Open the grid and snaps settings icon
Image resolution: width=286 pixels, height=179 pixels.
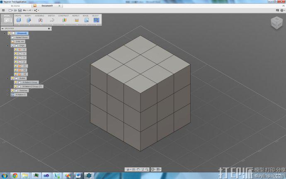click(158, 169)
